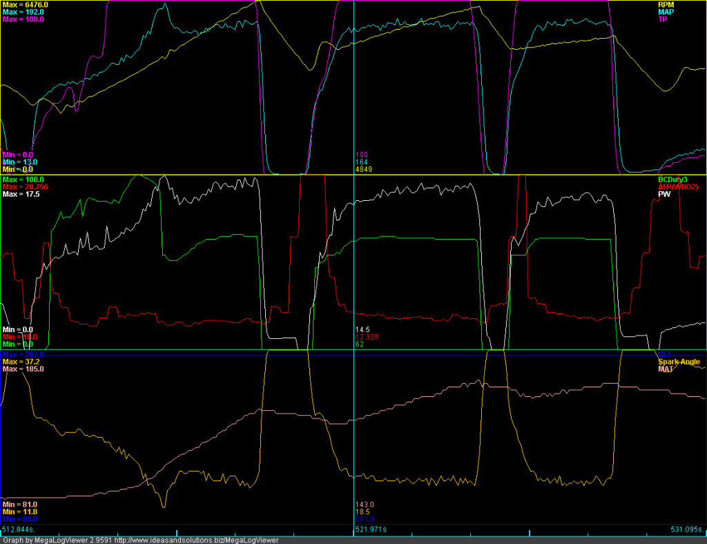Click the Min = 81.0 MAT value

click(x=20, y=505)
